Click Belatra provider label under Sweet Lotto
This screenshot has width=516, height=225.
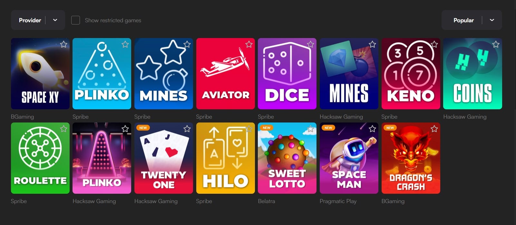point(267,201)
